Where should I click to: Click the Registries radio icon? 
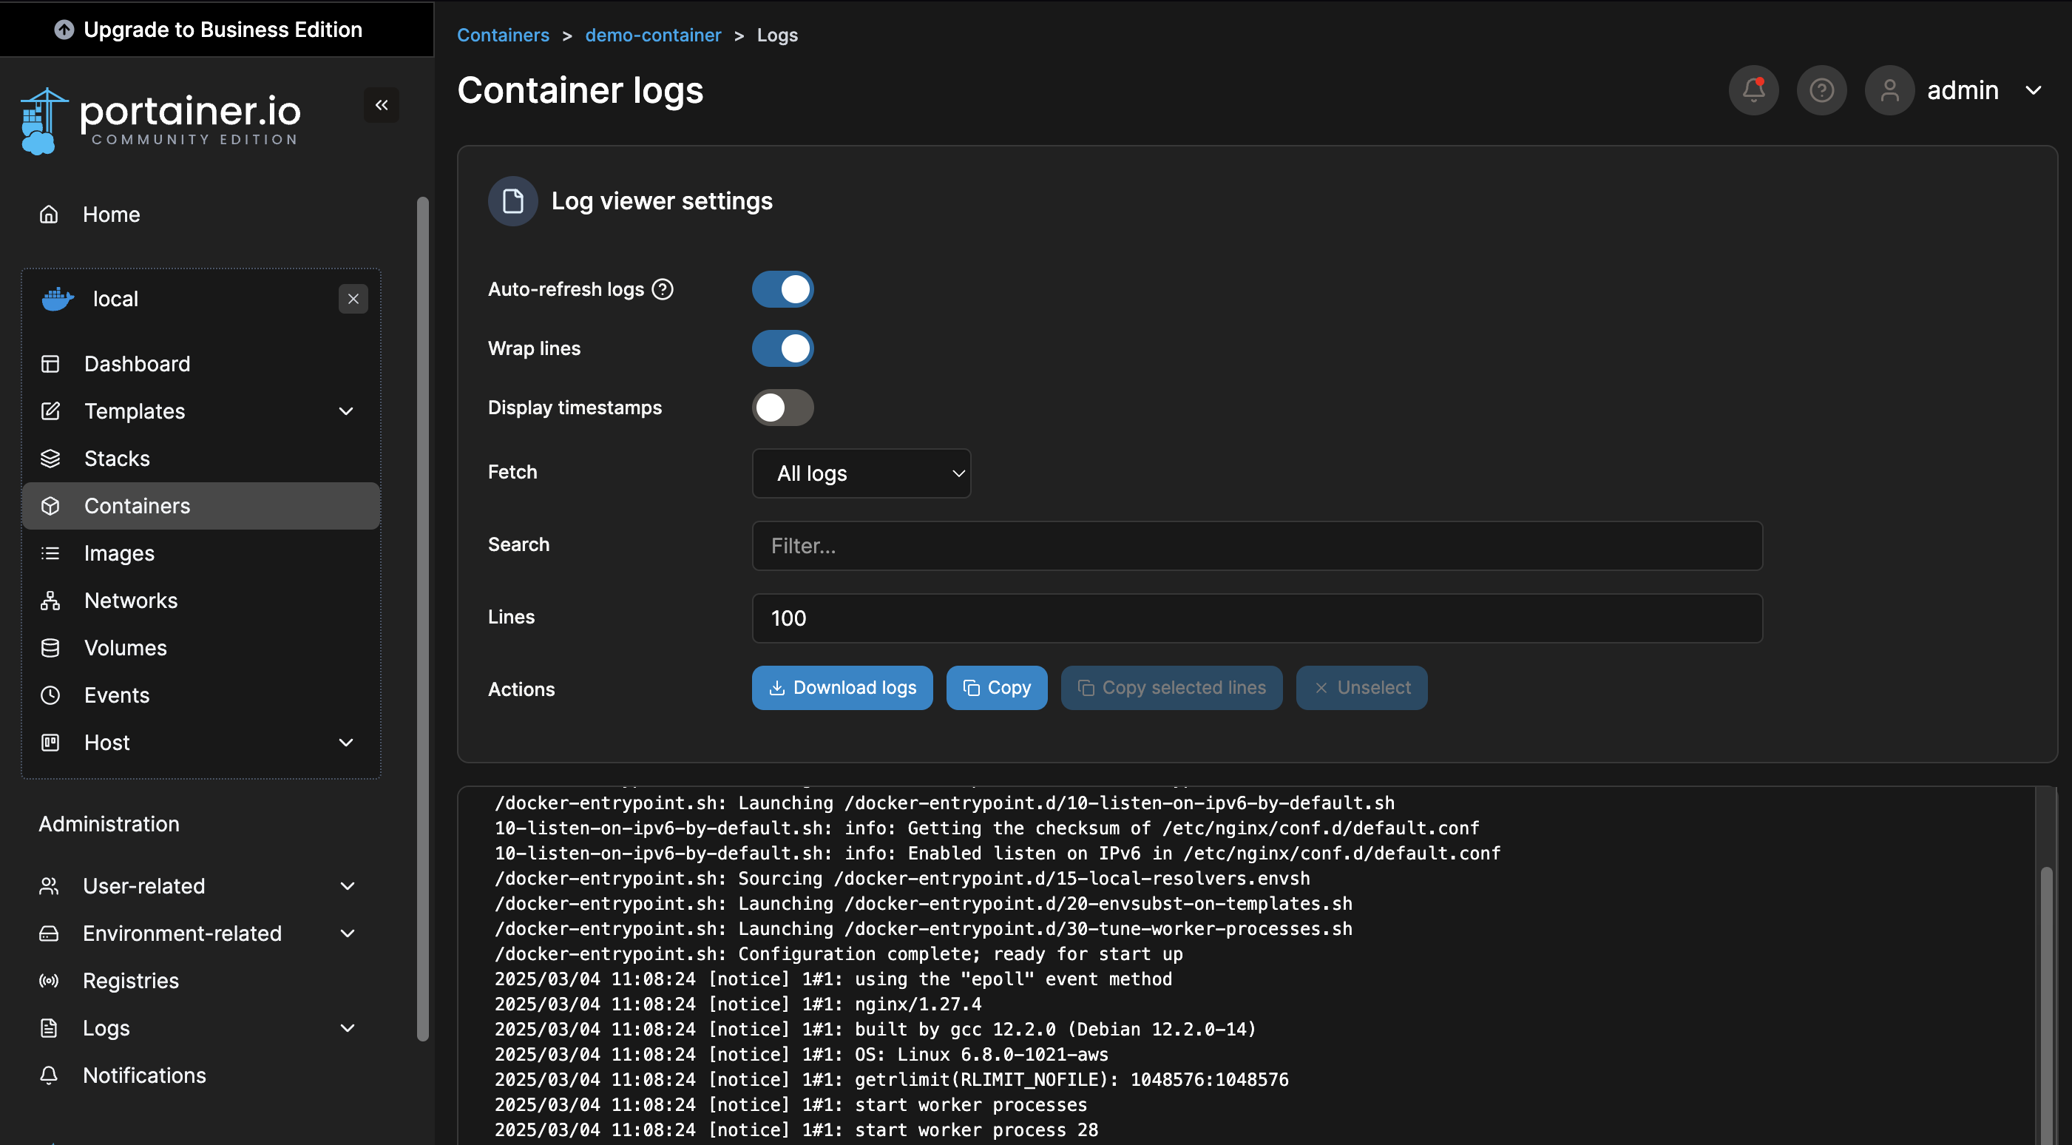(49, 982)
